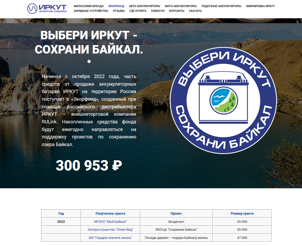Click the Получатель гранта column header

(110, 214)
